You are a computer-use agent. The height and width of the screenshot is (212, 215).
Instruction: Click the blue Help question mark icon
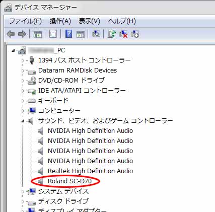69,34
